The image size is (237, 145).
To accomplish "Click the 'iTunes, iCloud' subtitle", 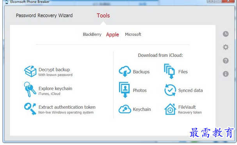I will coord(49,94).
